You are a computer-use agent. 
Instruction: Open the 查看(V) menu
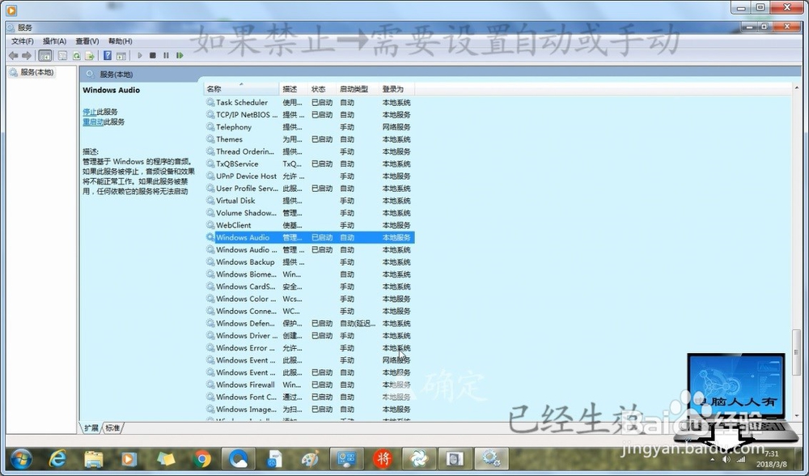(87, 41)
